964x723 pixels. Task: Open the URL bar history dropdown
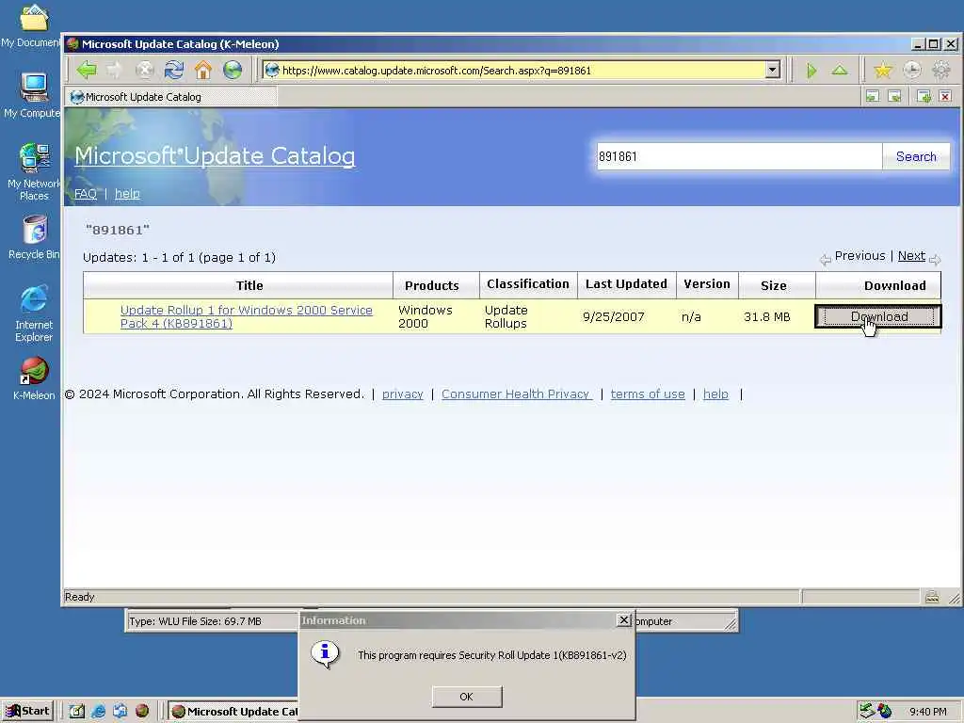(773, 70)
